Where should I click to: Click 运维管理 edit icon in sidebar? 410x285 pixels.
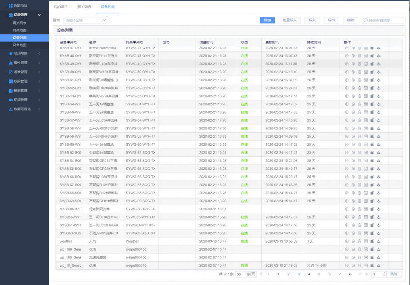(10, 72)
